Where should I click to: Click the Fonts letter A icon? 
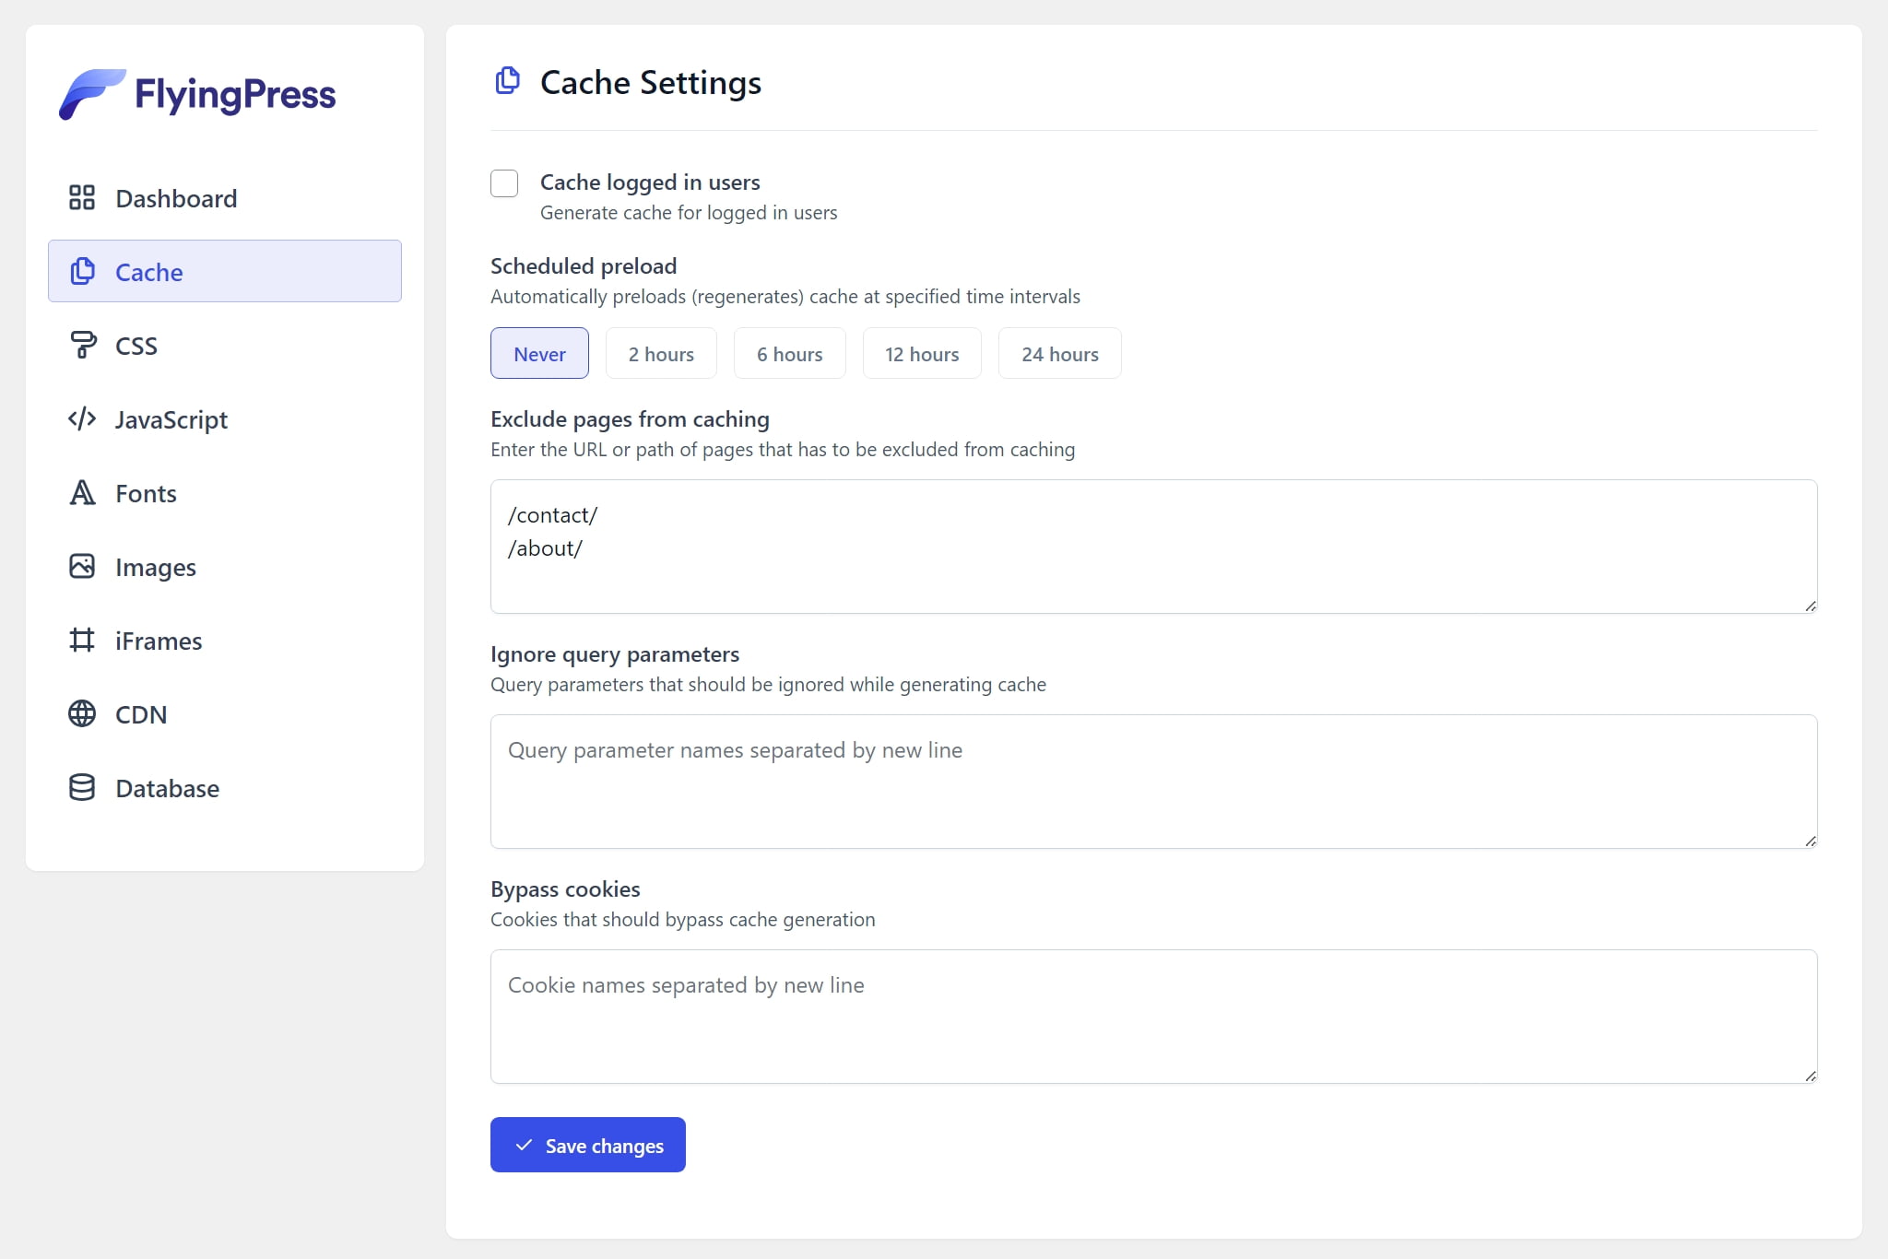82,492
